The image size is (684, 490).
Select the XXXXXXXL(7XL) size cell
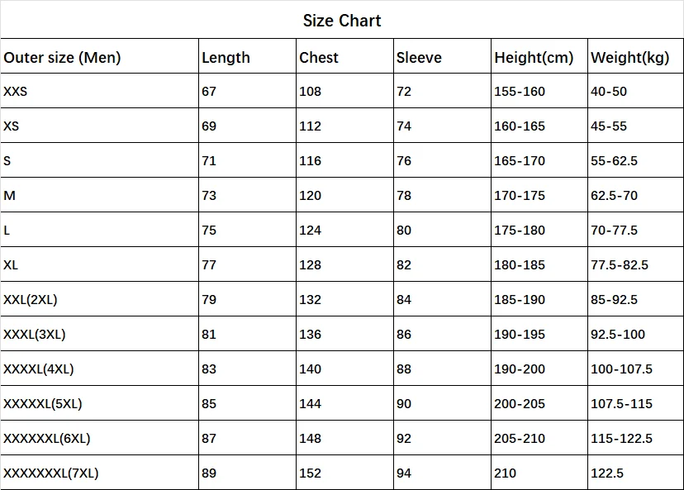(x=51, y=473)
